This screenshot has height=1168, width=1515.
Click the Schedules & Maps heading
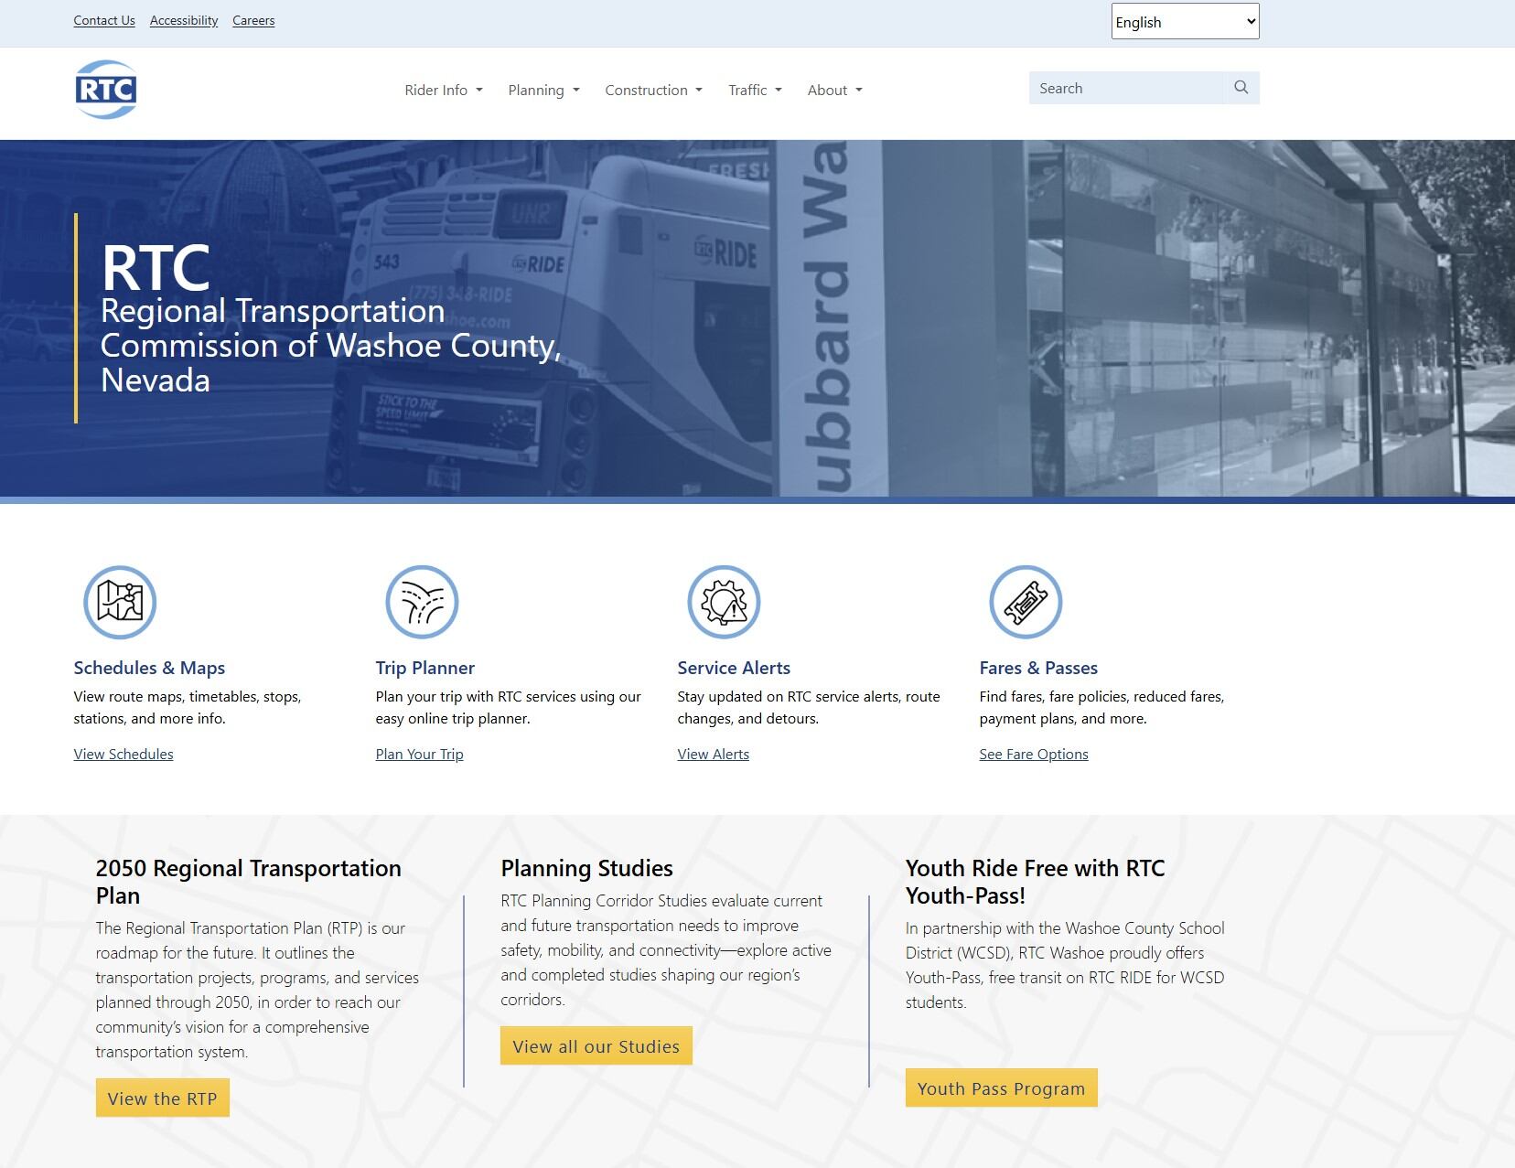(149, 668)
